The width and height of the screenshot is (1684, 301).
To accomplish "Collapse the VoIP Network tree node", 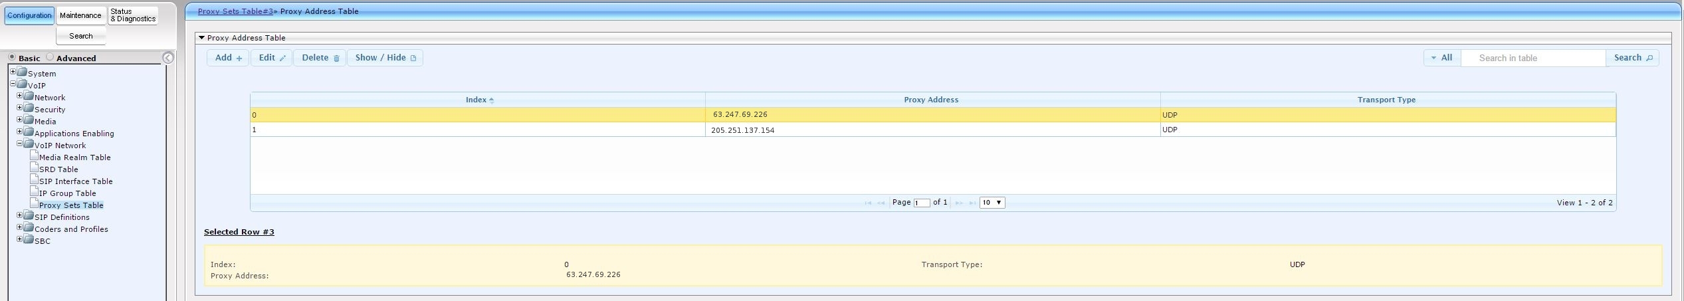I will (x=19, y=144).
